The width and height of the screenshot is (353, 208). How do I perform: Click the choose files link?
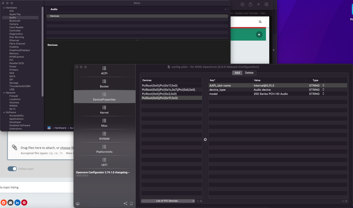[x=67, y=148]
